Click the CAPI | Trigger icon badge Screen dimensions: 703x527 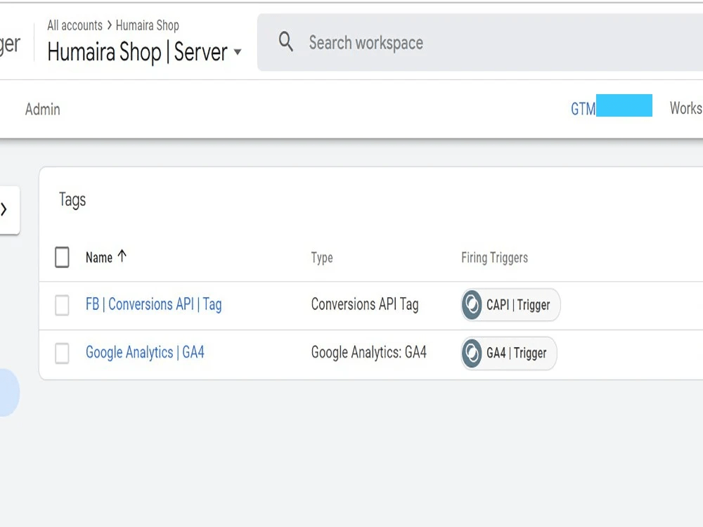coord(470,305)
